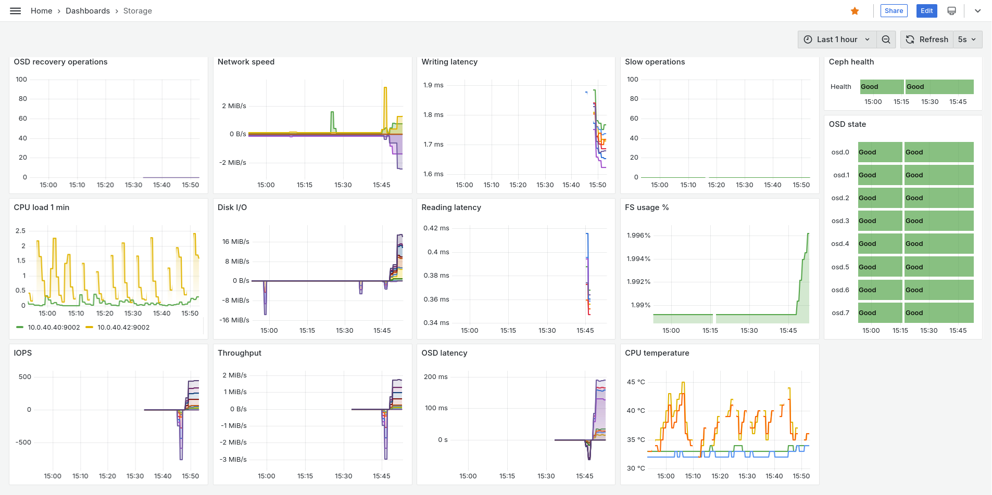The image size is (992, 495).
Task: Click osd.3 first Good status block
Action: click(880, 221)
